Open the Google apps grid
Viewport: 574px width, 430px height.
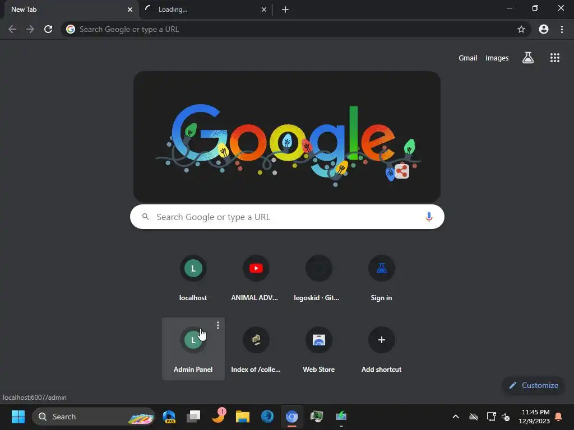pyautogui.click(x=554, y=58)
